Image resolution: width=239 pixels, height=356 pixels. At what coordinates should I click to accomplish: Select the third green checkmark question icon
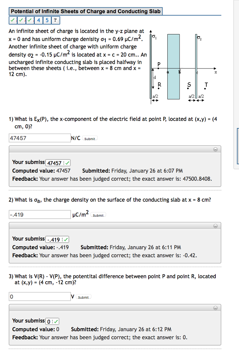[30, 20]
